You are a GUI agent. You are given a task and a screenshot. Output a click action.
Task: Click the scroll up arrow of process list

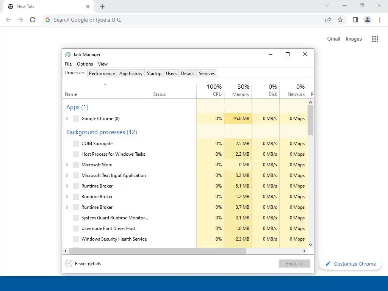click(311, 102)
